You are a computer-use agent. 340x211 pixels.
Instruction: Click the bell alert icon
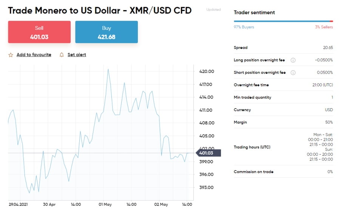click(x=62, y=55)
